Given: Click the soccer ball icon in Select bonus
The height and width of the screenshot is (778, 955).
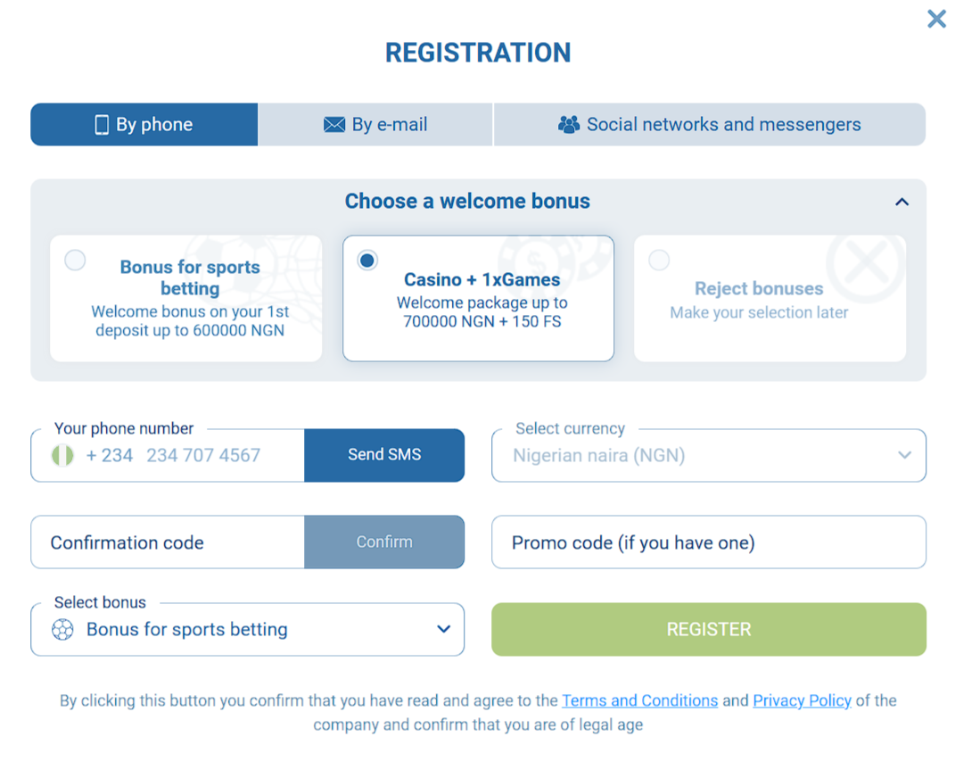Looking at the screenshot, I should point(62,630).
